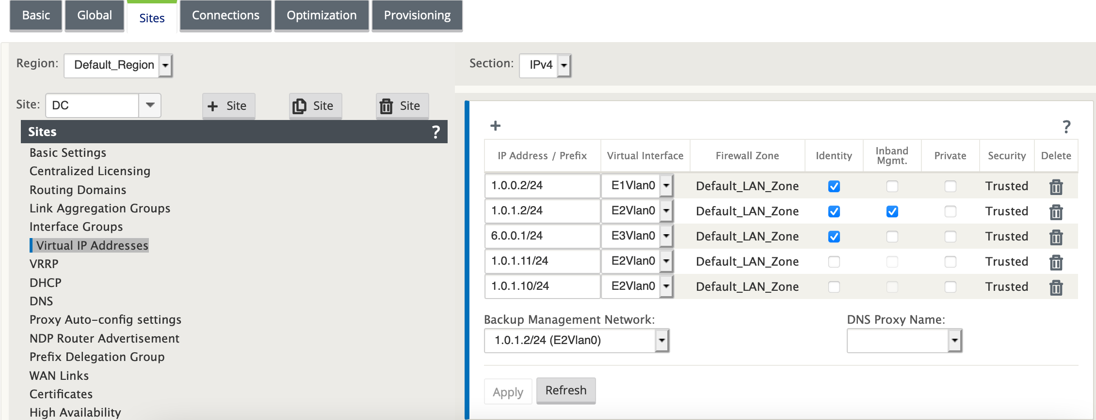Open help for Sites panel header
The height and width of the screenshot is (420, 1096).
pyautogui.click(x=436, y=132)
